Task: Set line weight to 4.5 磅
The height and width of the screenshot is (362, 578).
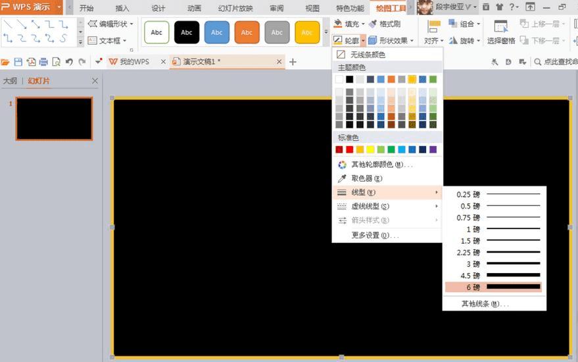Action: pyautogui.click(x=494, y=275)
